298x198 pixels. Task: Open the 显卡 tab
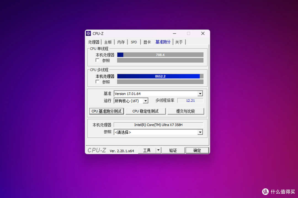tap(147, 42)
